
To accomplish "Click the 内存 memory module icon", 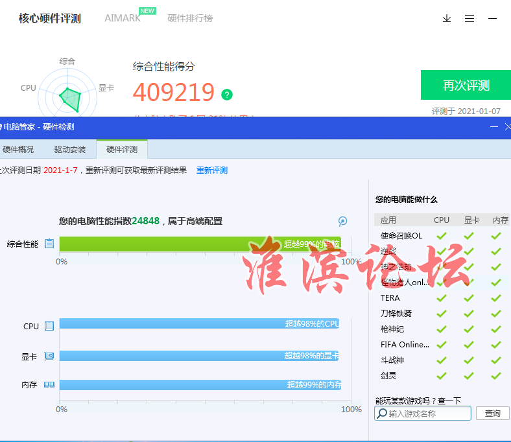I will pyautogui.click(x=49, y=385).
